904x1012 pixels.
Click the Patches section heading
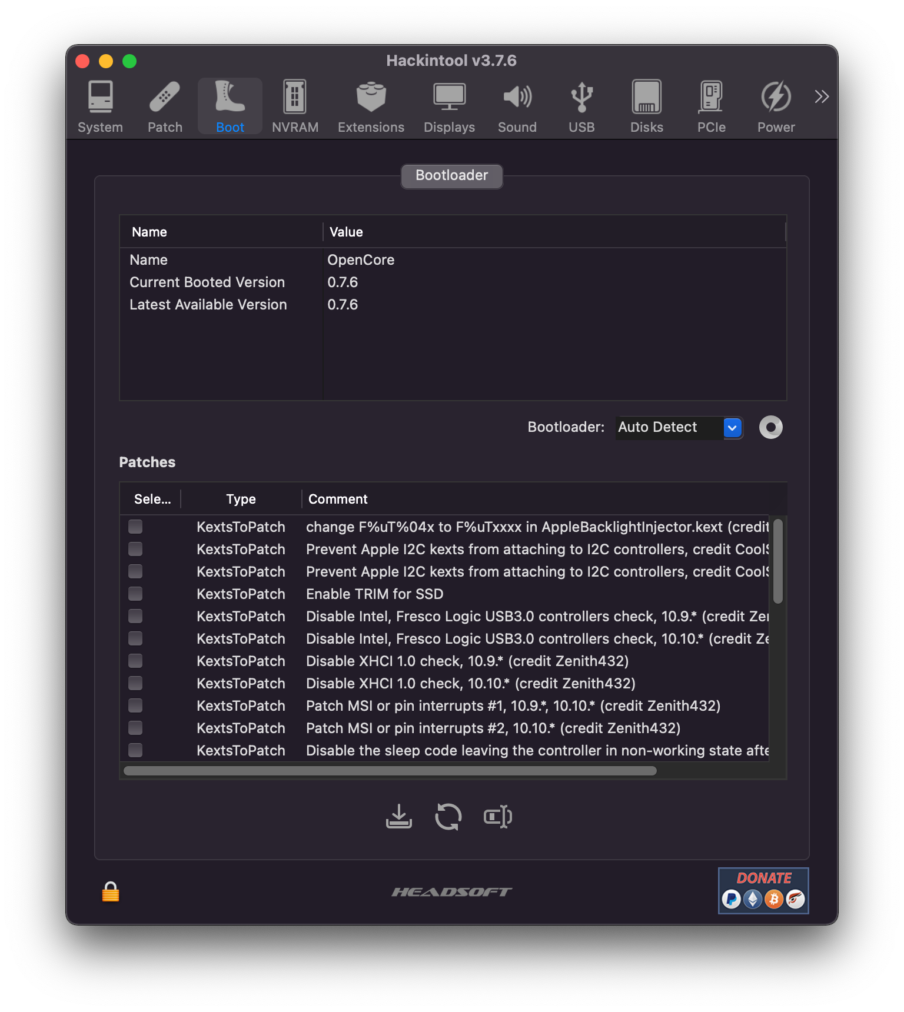pyautogui.click(x=147, y=462)
